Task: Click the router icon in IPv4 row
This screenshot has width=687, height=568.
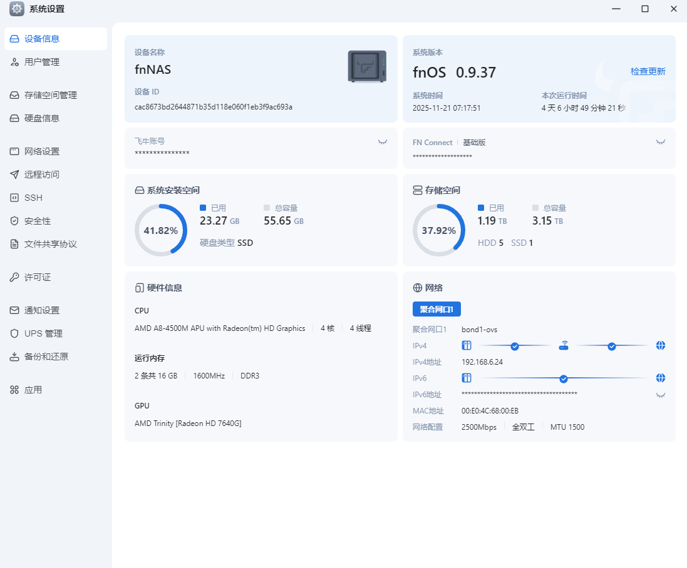Action: [564, 345]
